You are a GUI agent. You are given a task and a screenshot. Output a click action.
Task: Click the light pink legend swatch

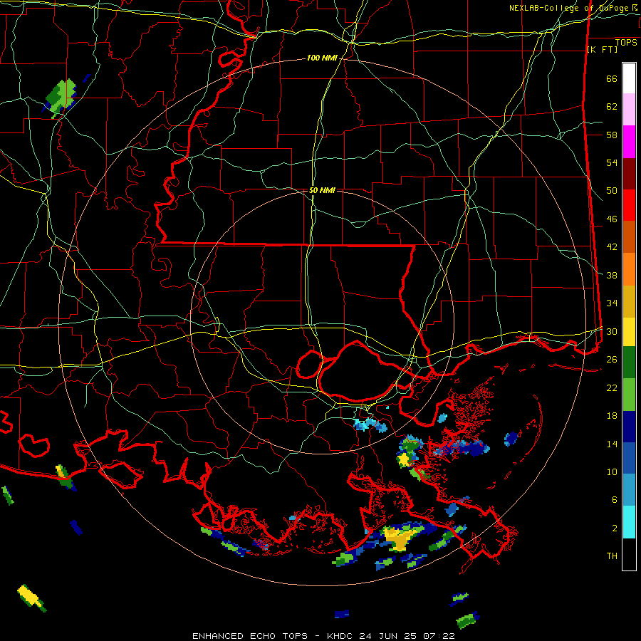pyautogui.click(x=629, y=110)
